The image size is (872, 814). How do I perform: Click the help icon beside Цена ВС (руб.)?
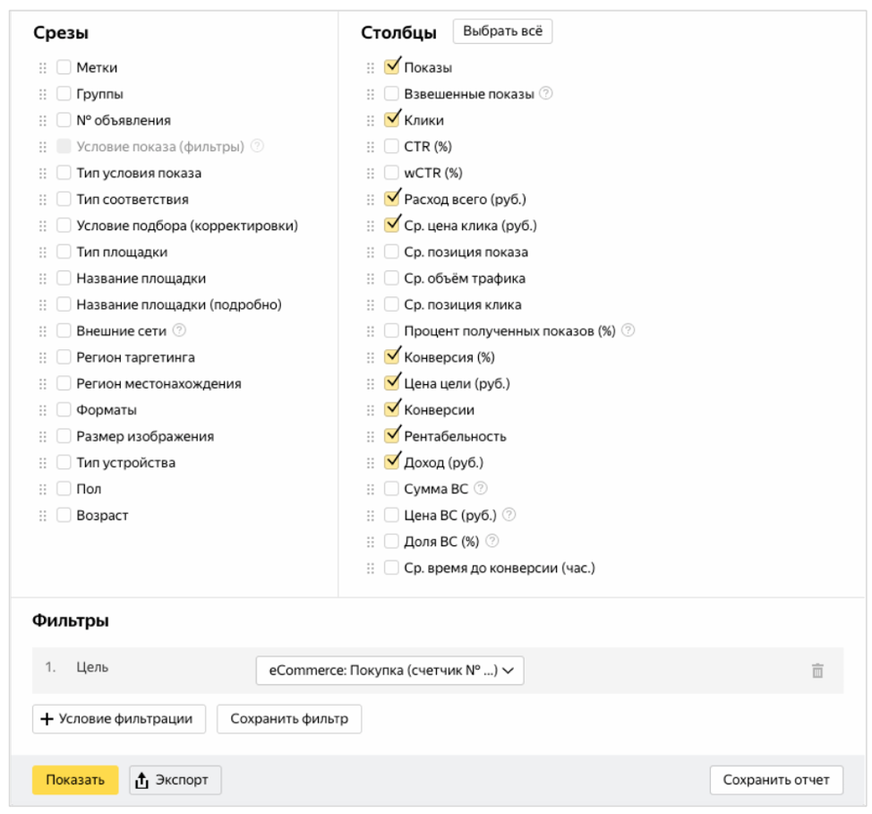[509, 514]
